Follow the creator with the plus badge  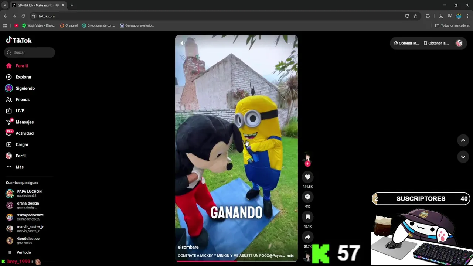pyautogui.click(x=307, y=164)
